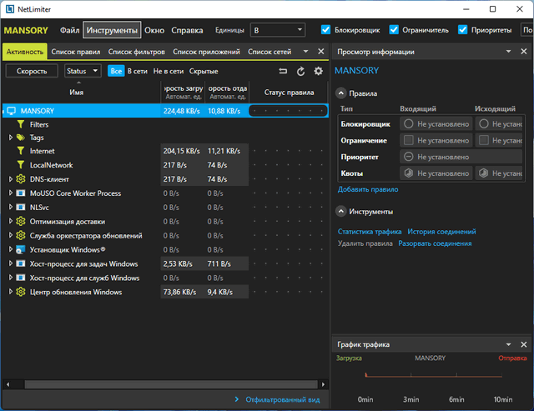Click the LocalNetwork filter funnel icon
534x411 pixels.
(x=21, y=165)
